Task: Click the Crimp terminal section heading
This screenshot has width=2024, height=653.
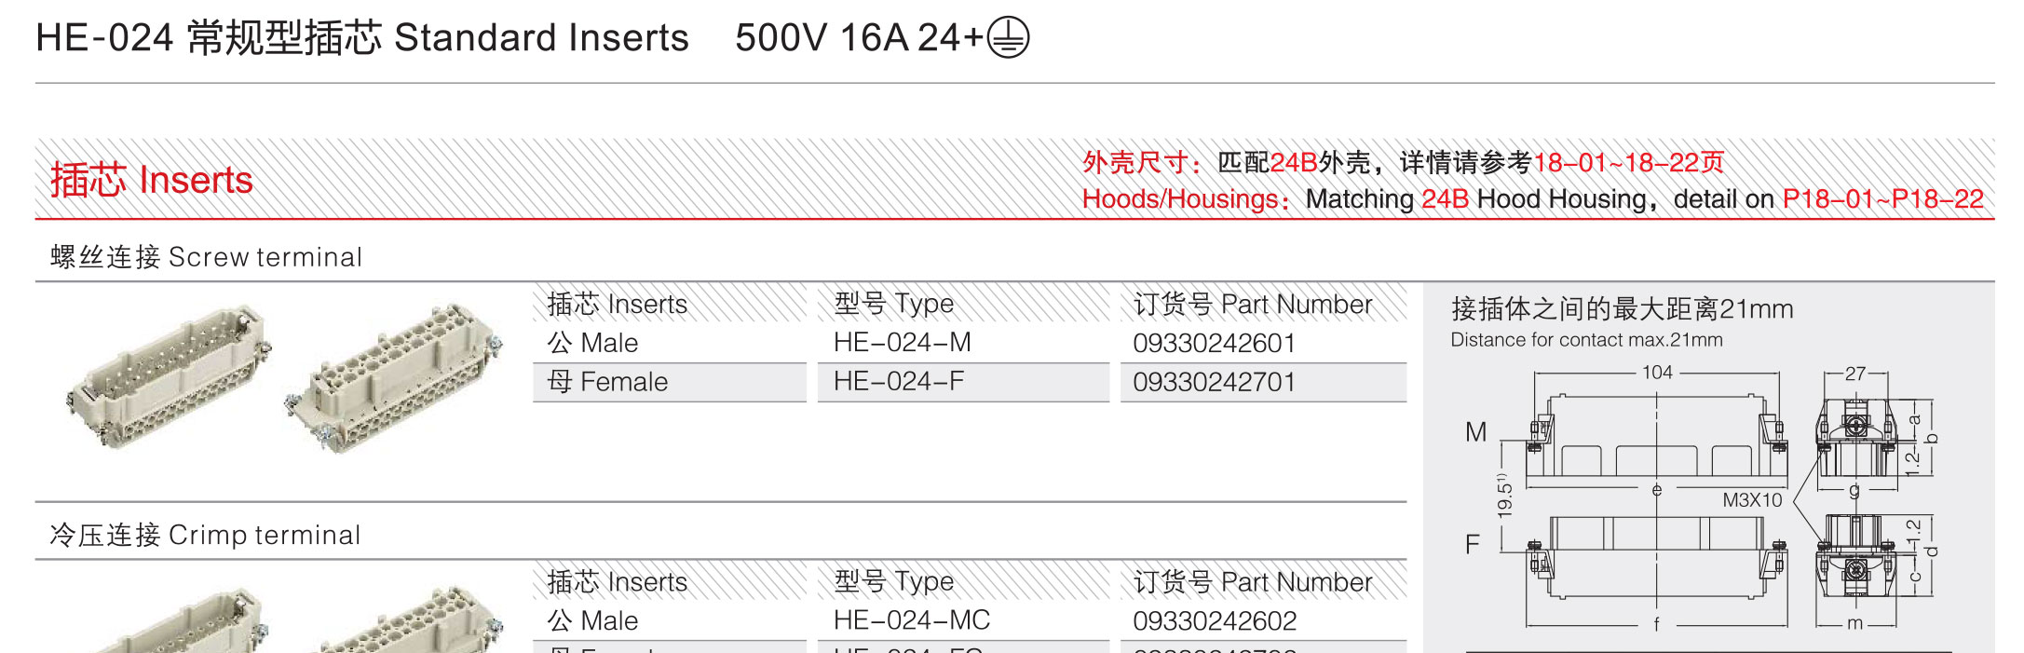Action: [x=205, y=535]
